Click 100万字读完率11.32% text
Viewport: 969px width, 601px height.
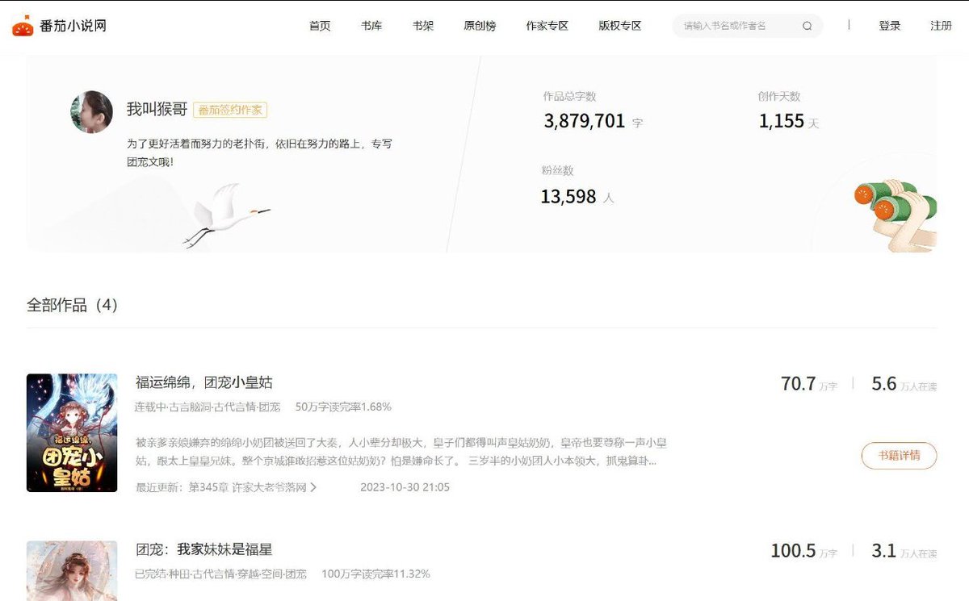point(375,574)
